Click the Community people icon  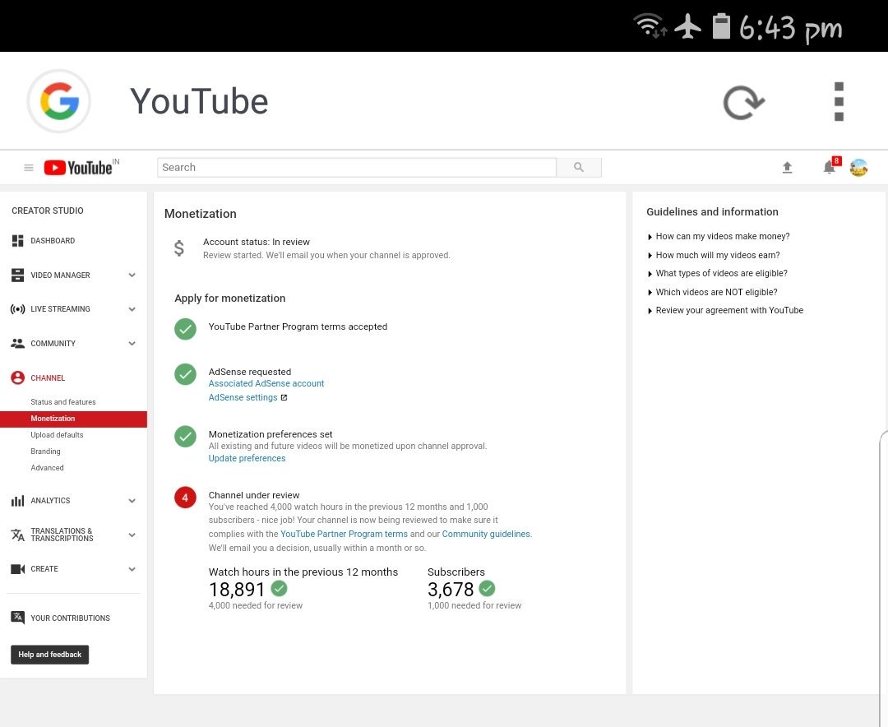click(17, 344)
